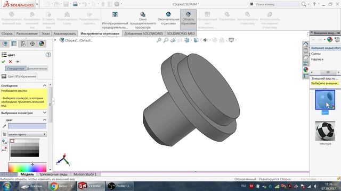The image size is (341, 191).
Task: Switch to Motion Study 1 tab
Action: pyautogui.click(x=85, y=174)
